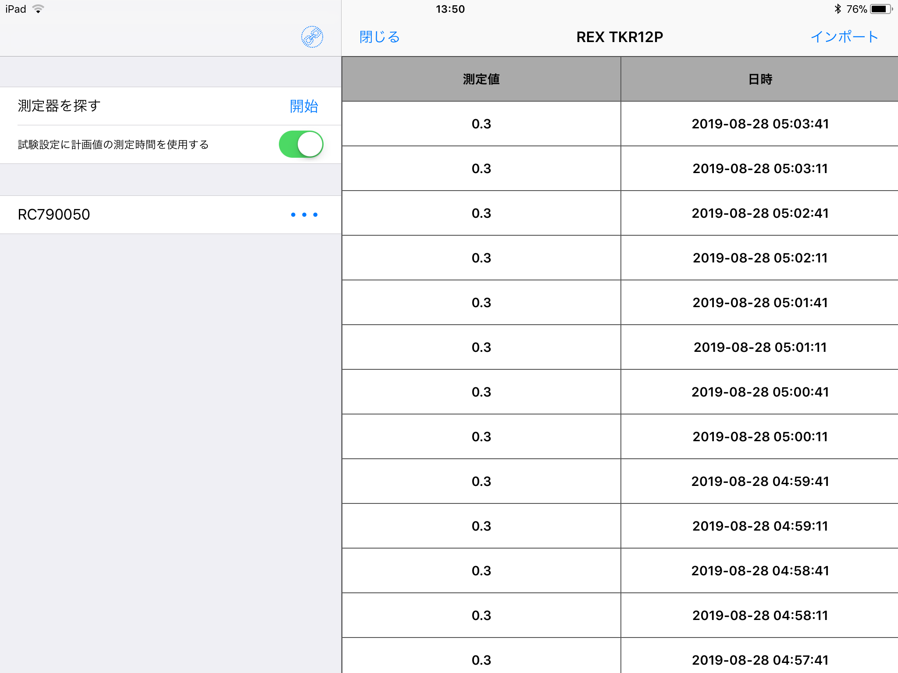Tap the 13:50 clock in the status bar
Screen dimensions: 898x673
point(450,9)
